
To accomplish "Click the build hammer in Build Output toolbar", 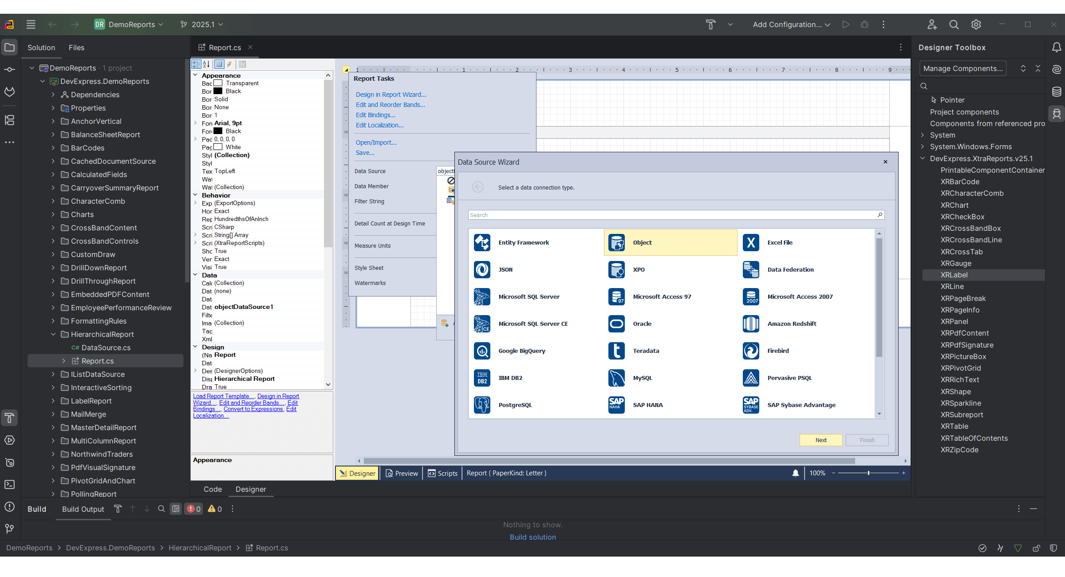I will click(118, 509).
